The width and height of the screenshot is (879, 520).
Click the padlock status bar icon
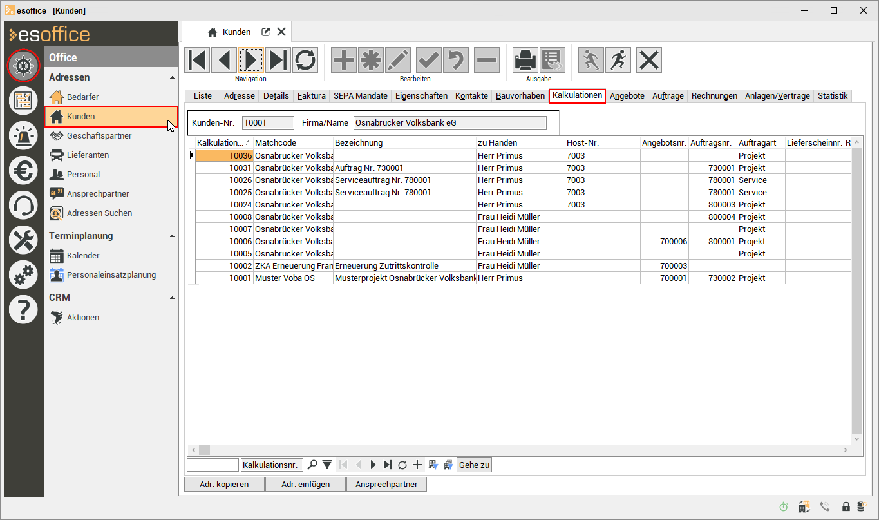tap(846, 507)
